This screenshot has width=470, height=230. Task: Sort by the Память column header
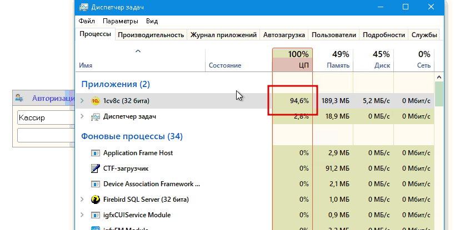333,60
